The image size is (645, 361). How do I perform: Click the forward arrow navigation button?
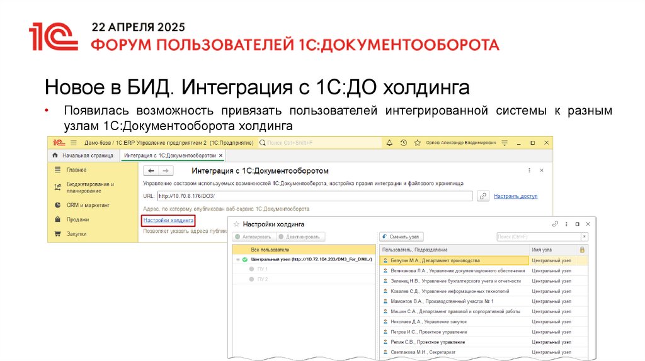[166, 170]
